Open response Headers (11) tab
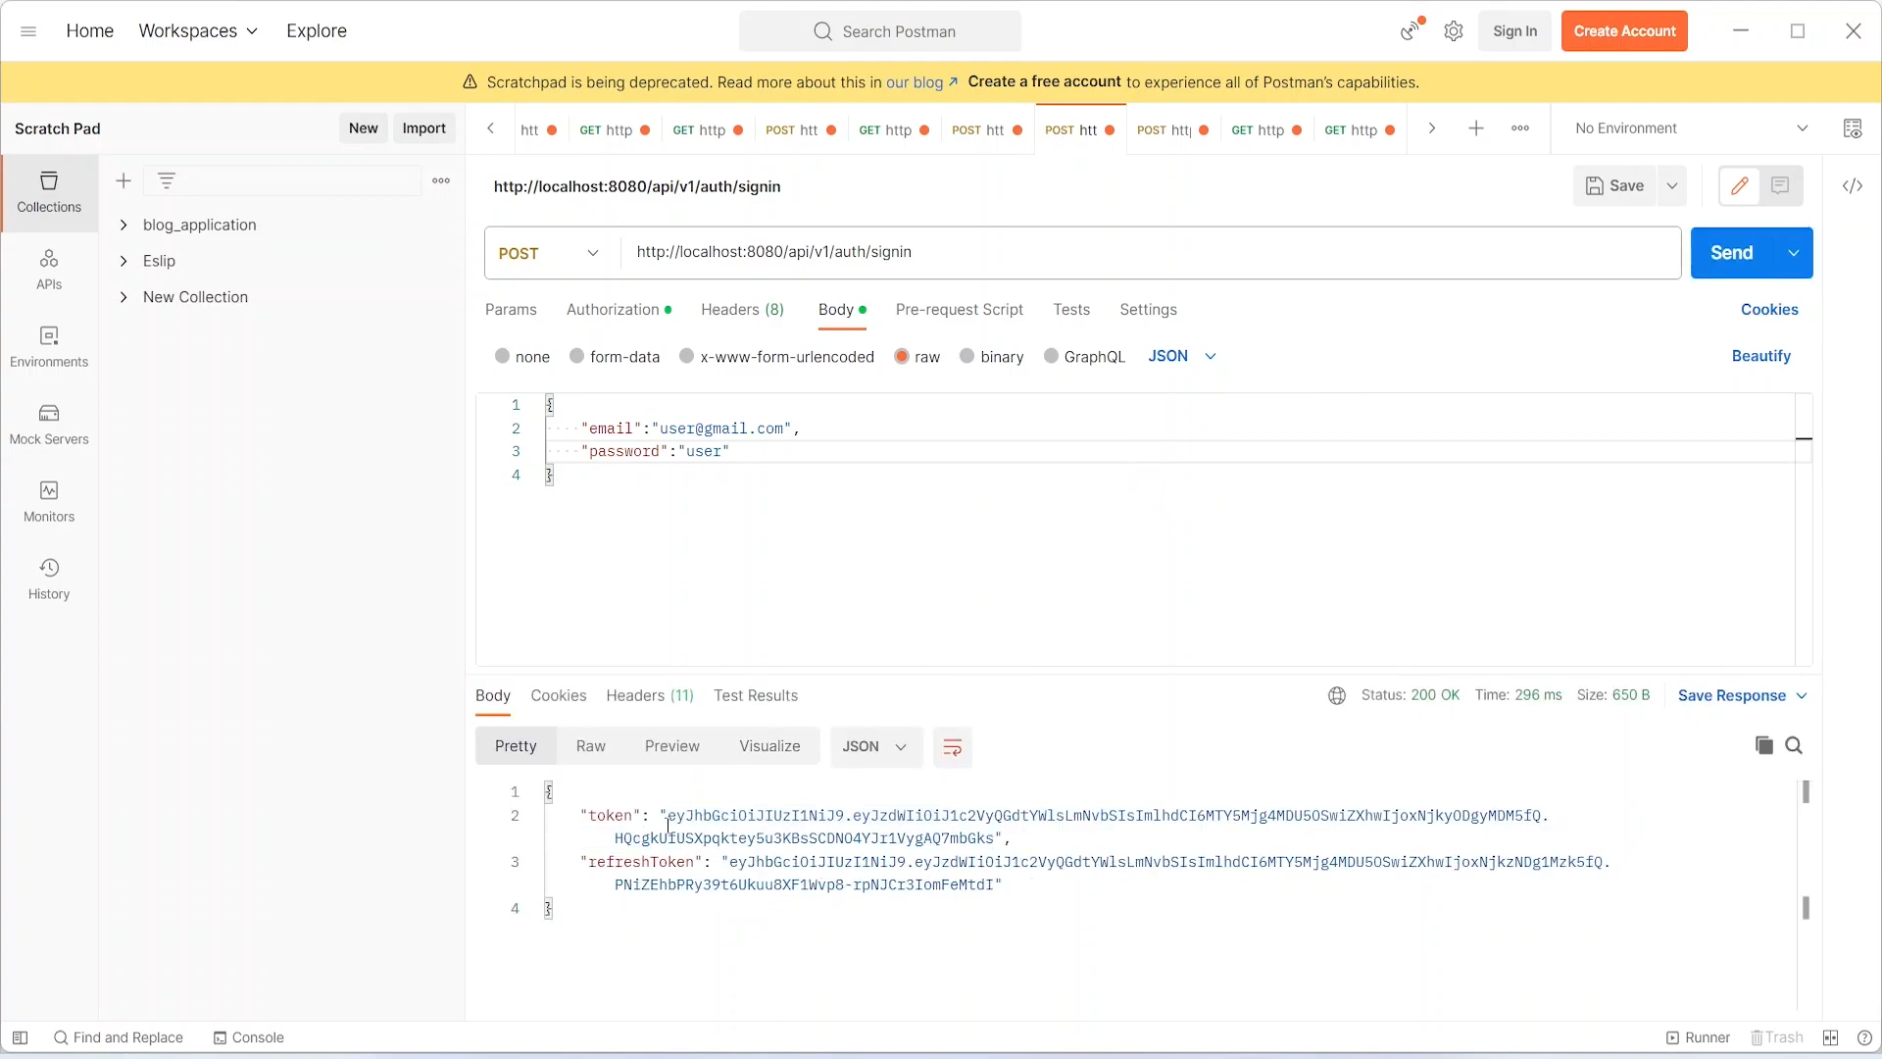 coord(650,695)
